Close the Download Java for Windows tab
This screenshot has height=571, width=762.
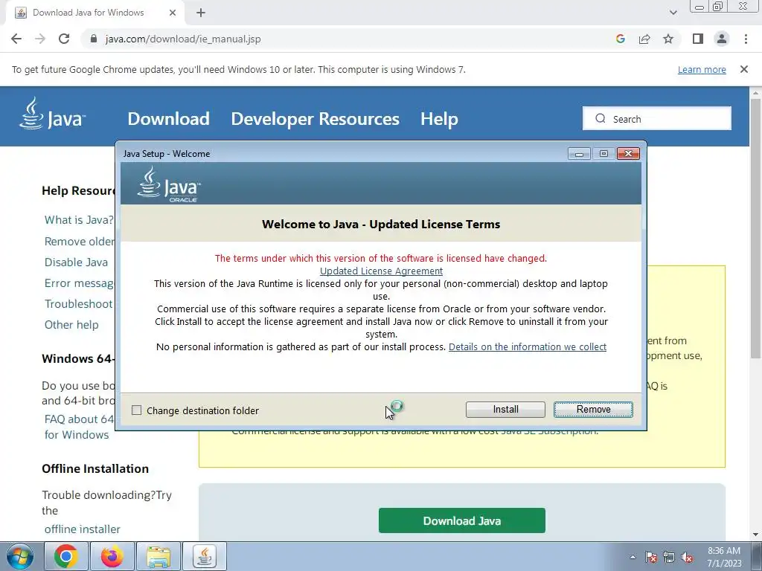click(173, 13)
